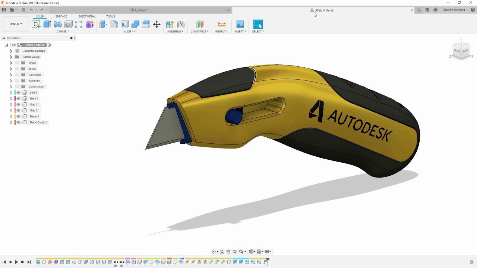Select the Combine tool

[x=135, y=25]
